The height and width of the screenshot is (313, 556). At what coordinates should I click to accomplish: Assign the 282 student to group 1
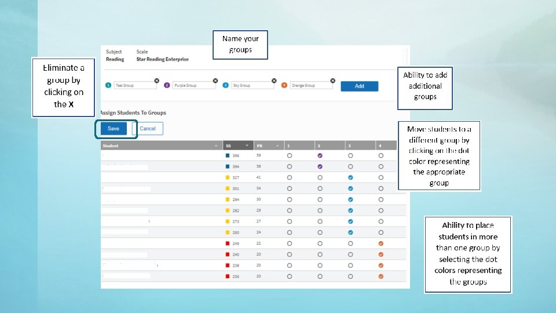[290, 210]
